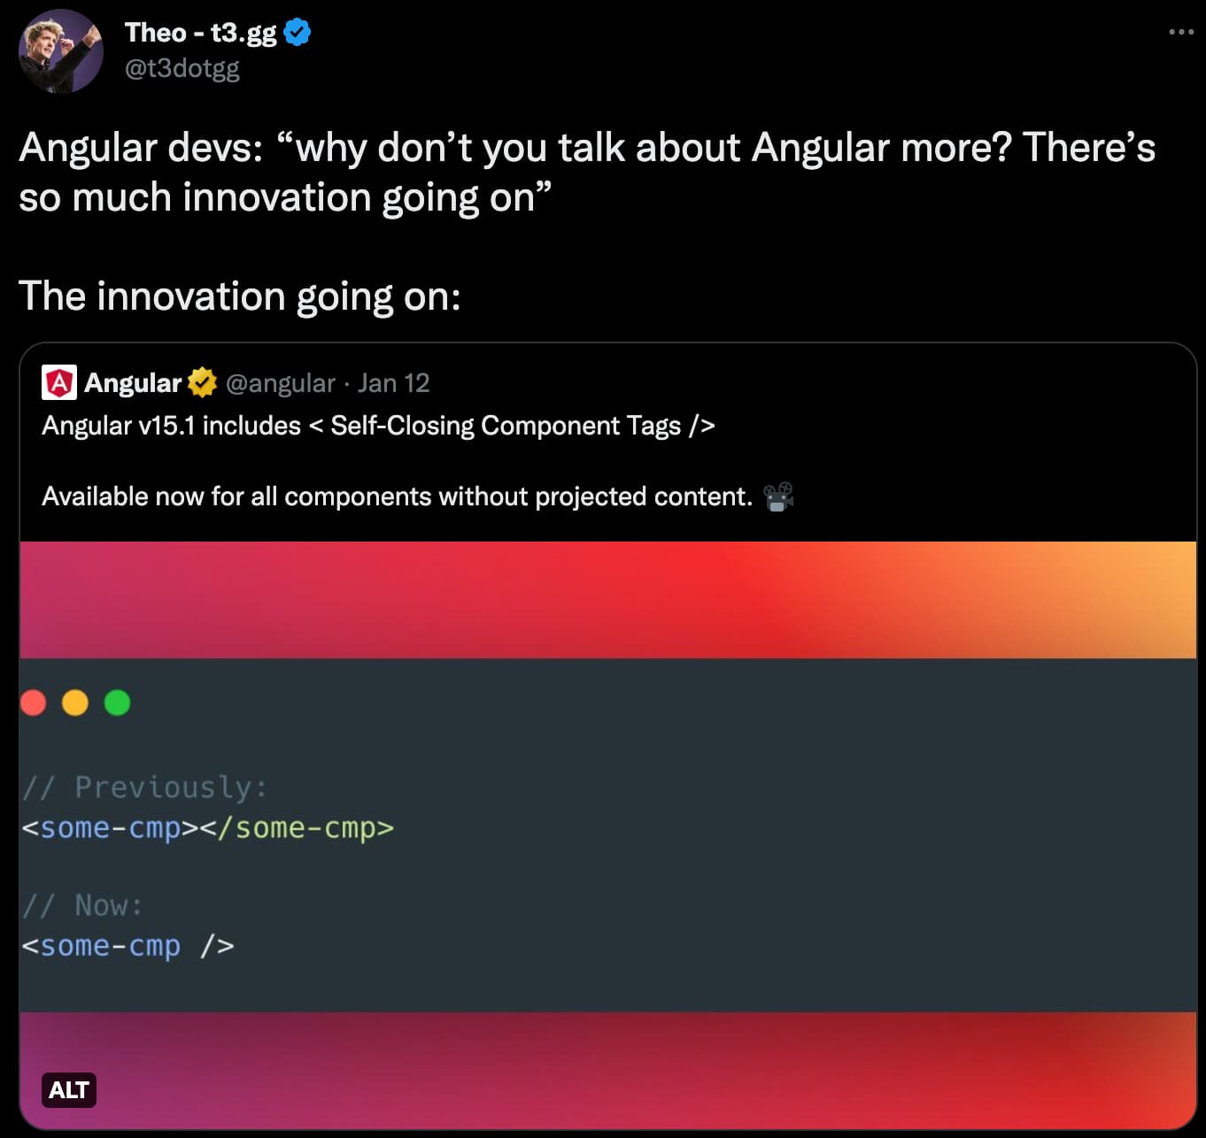1206x1138 pixels.
Task: Open the @t3dotgg handle link
Action: (182, 69)
